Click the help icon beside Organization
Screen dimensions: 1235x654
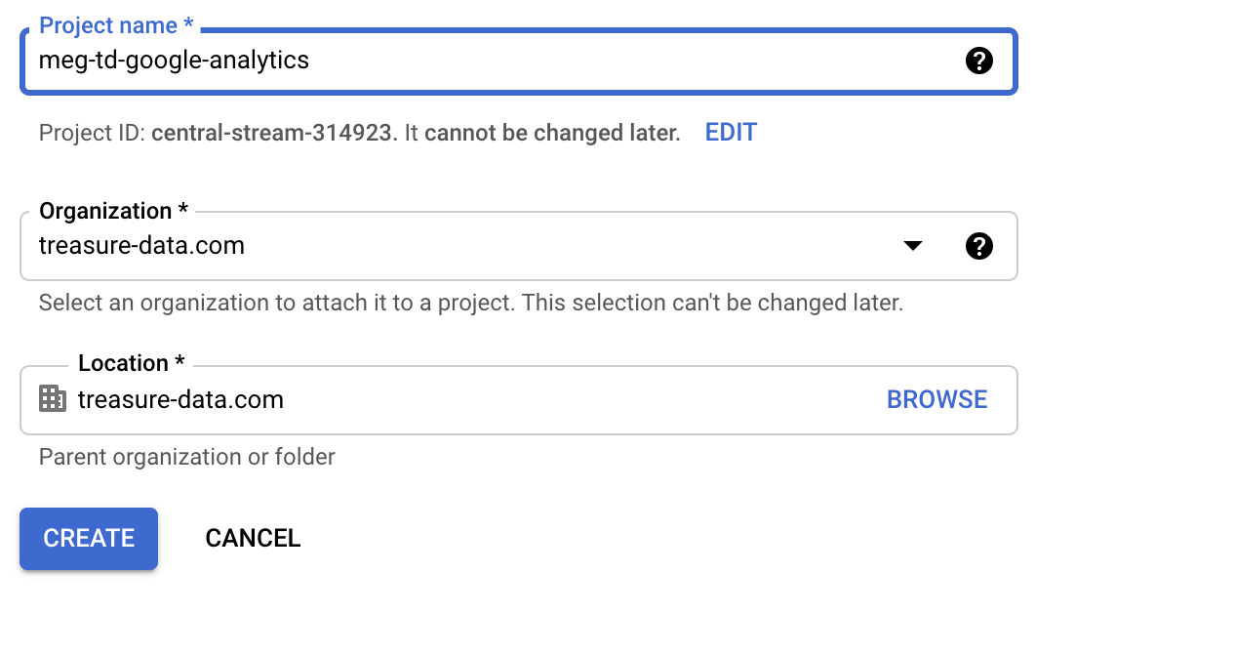click(978, 246)
